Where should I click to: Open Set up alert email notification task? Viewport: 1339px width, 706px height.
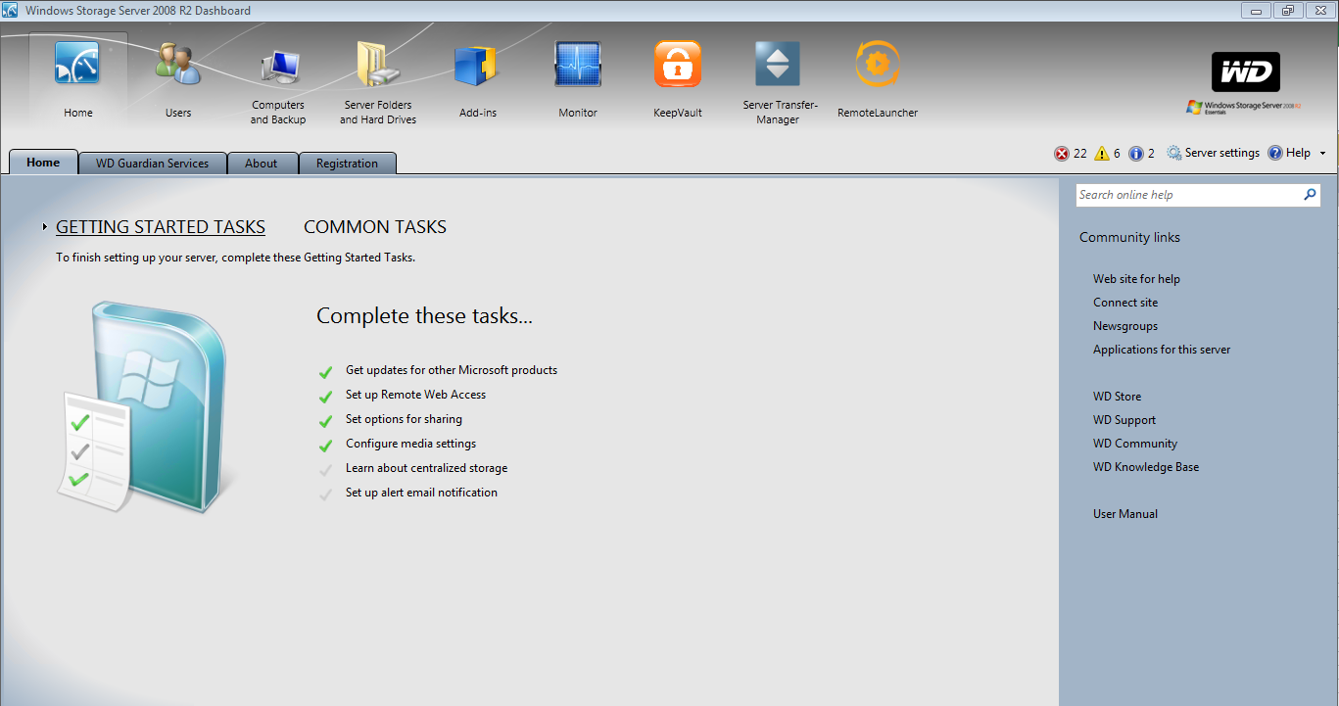(x=422, y=493)
